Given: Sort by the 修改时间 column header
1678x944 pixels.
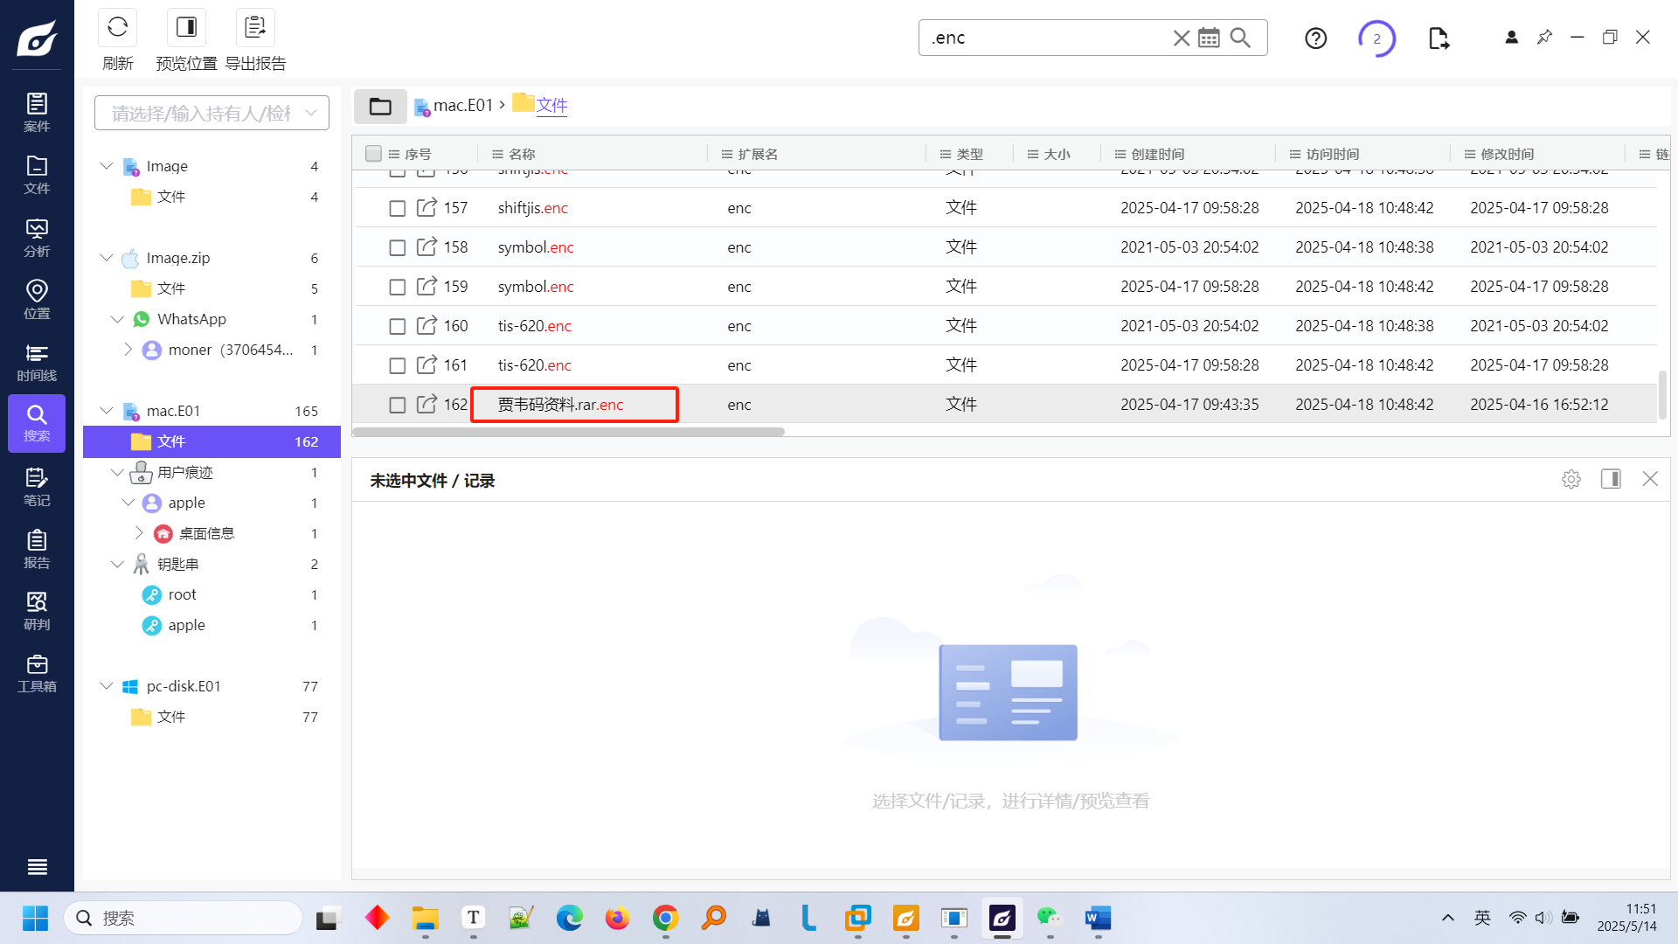Looking at the screenshot, I should (1508, 154).
